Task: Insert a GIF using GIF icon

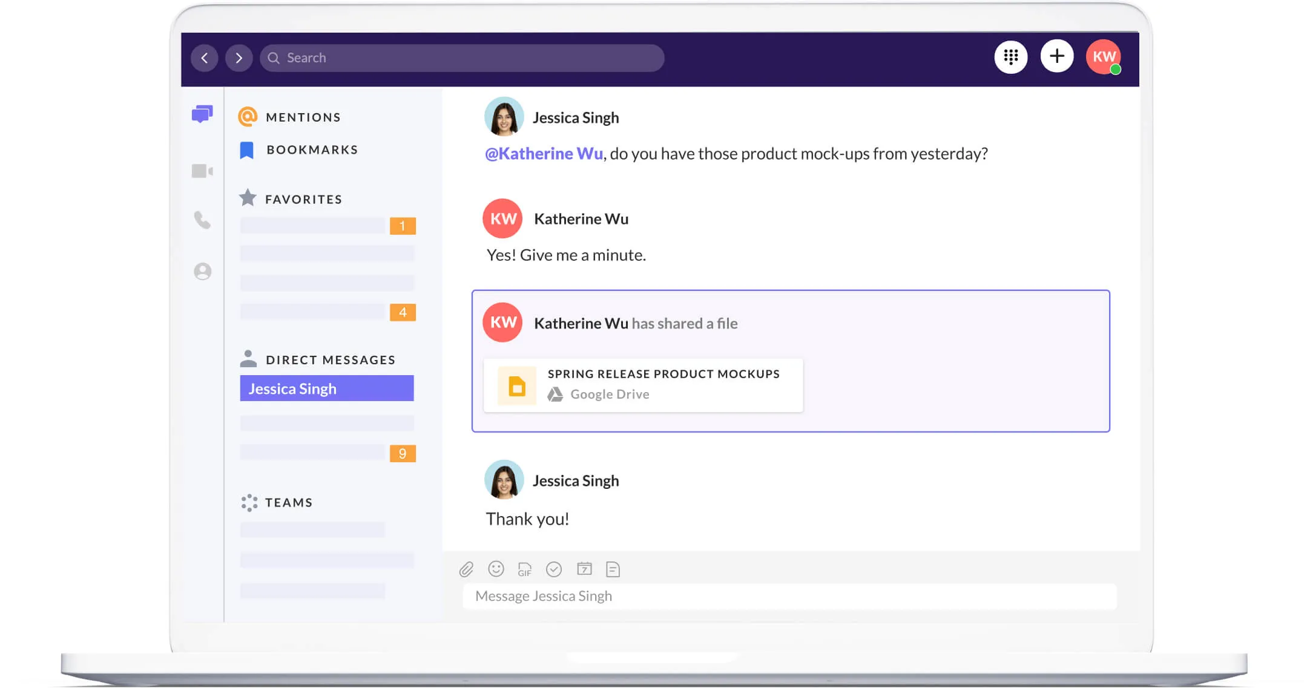Action: [524, 569]
